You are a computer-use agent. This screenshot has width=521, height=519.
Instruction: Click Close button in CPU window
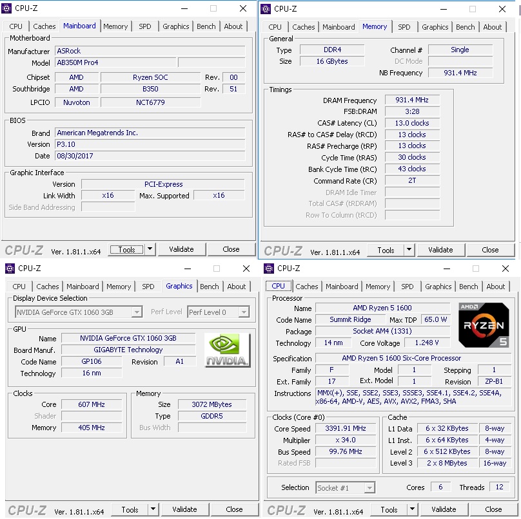493,509
